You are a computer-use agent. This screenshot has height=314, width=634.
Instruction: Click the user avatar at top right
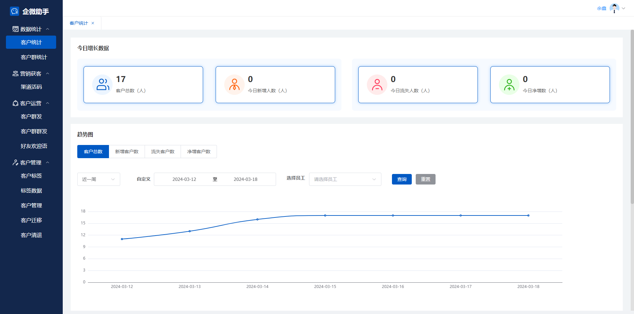[614, 8]
